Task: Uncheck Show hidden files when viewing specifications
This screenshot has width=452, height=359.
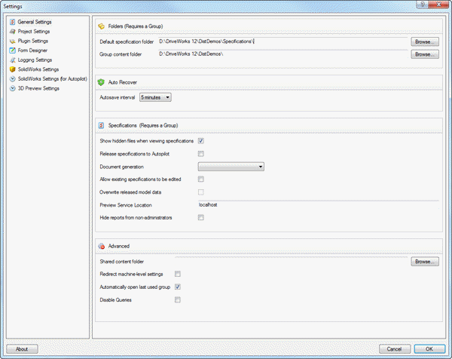Action: click(x=201, y=141)
